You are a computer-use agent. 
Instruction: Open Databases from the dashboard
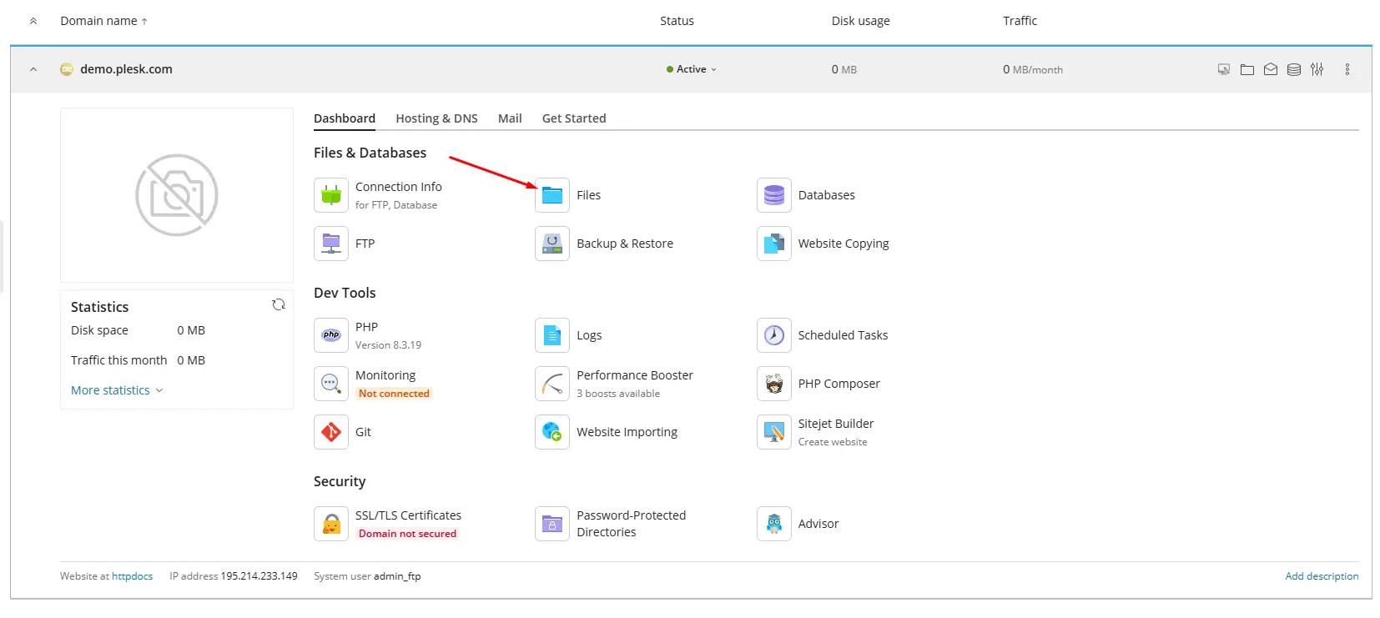click(x=773, y=195)
